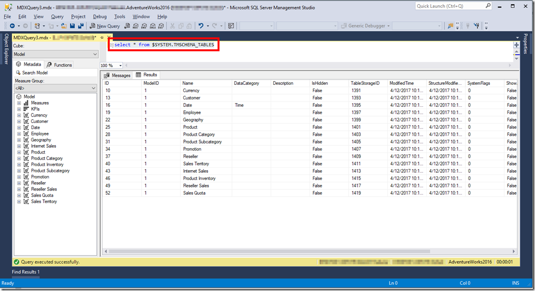
Task: Click the Redo arrow icon
Action: pos(214,26)
